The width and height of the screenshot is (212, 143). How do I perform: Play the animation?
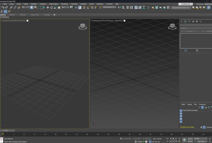pyautogui.click(x=173, y=139)
